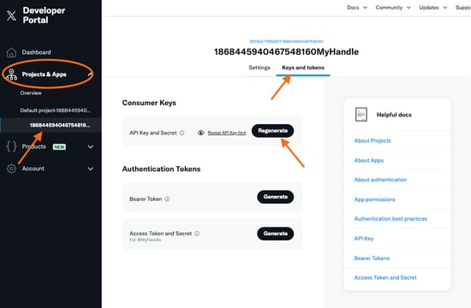Open the Updates dropdown menu

(x=432, y=8)
